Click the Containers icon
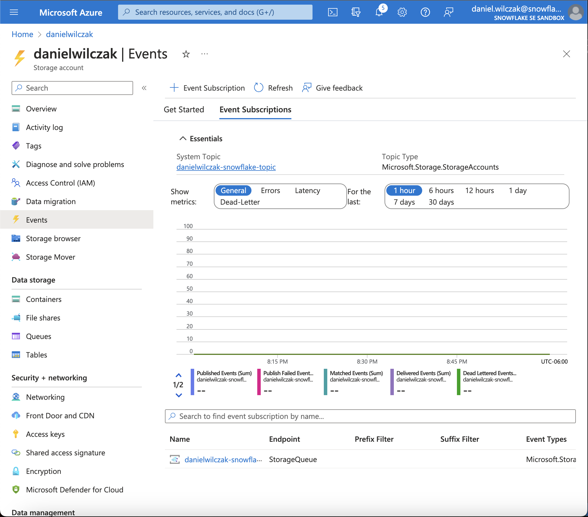This screenshot has width=588, height=517. click(x=16, y=299)
